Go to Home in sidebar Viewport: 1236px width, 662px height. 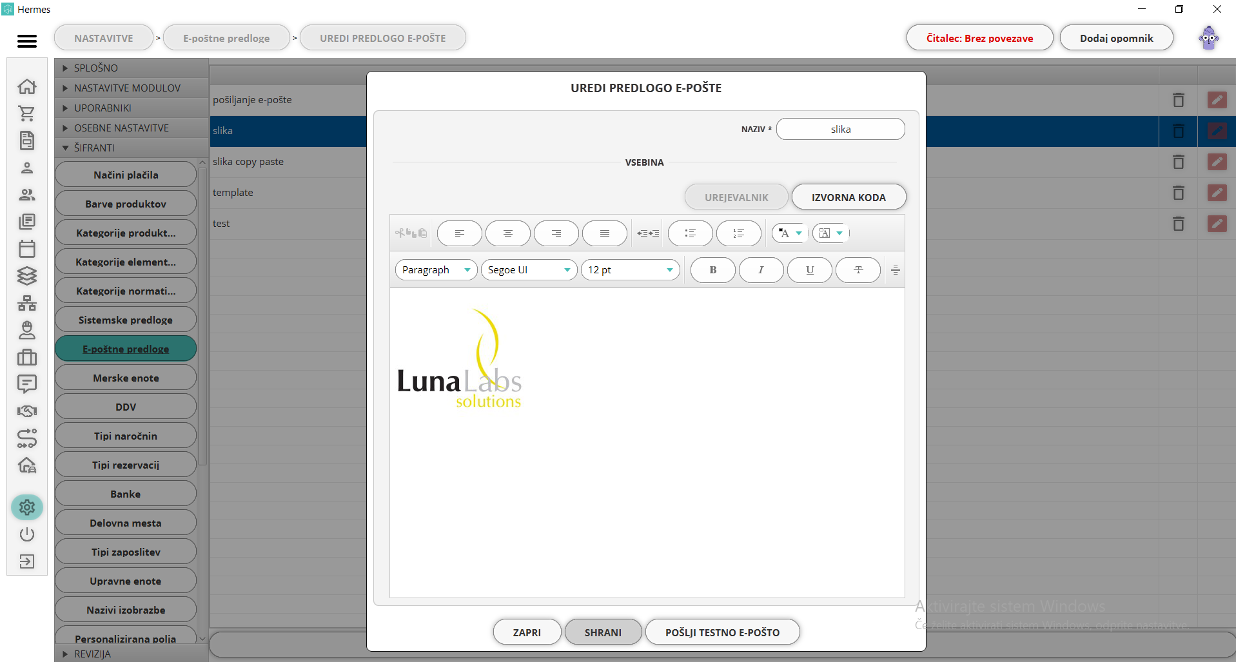(x=26, y=86)
